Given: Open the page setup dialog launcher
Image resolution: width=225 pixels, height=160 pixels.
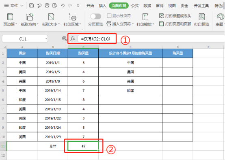Looking at the screenshot, I should pyautogui.click(x=82, y=29).
